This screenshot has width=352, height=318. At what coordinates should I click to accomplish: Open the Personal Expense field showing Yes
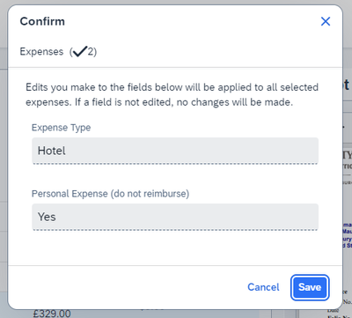(175, 217)
